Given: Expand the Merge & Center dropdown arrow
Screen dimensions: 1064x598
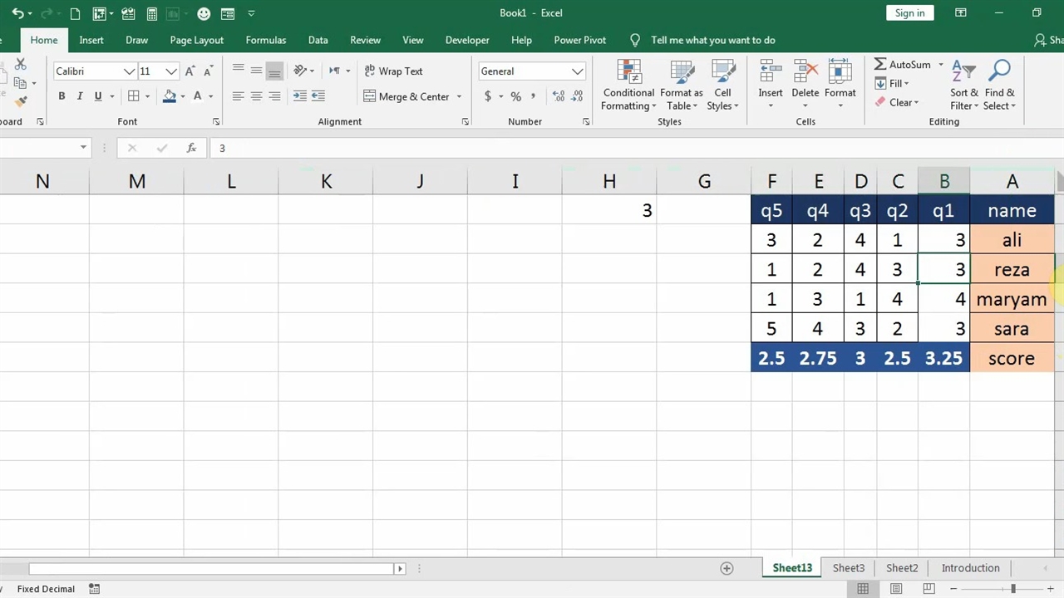Looking at the screenshot, I should pyautogui.click(x=459, y=97).
